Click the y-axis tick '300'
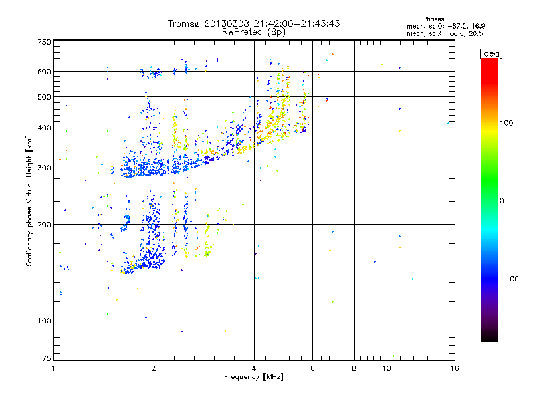This screenshot has width=535, height=401. point(44,168)
